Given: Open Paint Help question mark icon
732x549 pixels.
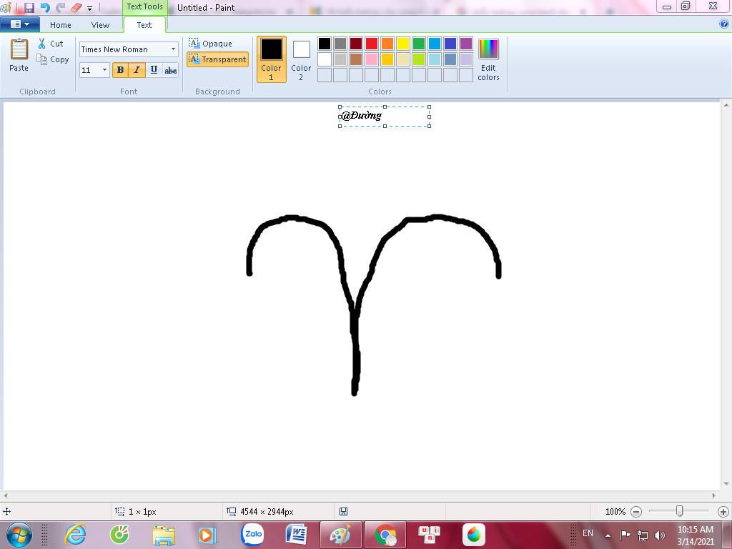Looking at the screenshot, I should (x=724, y=24).
